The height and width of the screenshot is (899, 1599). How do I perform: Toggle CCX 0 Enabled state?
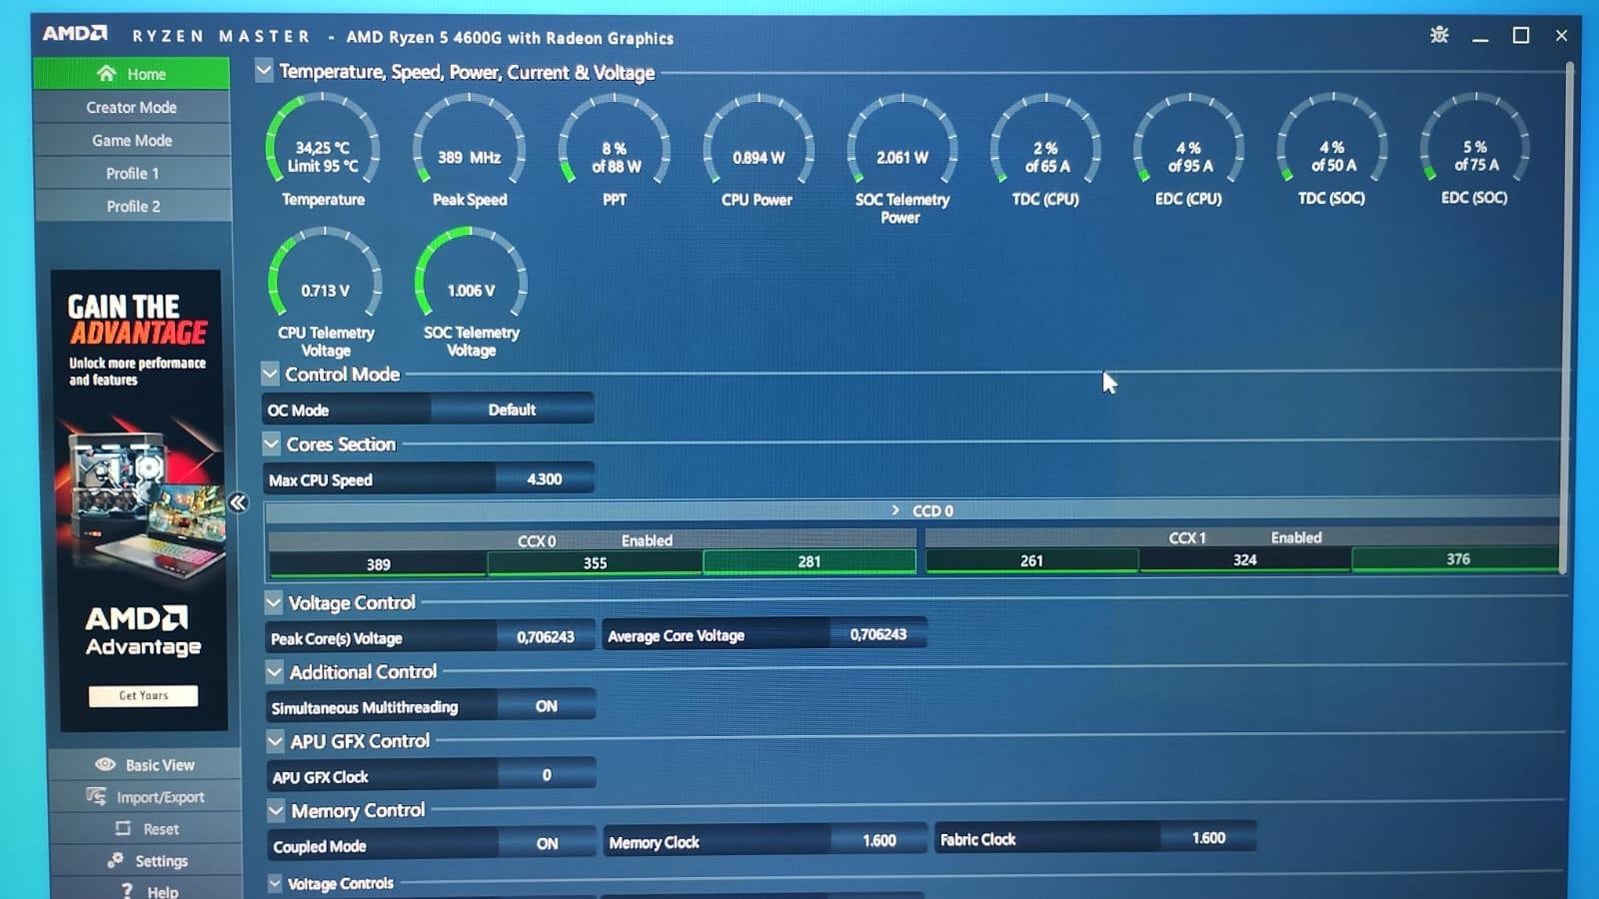647,540
